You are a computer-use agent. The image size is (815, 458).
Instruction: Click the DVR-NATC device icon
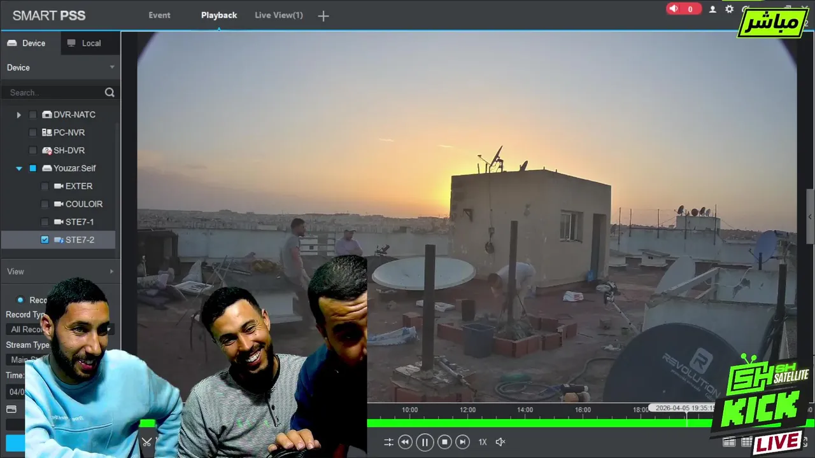coord(47,114)
